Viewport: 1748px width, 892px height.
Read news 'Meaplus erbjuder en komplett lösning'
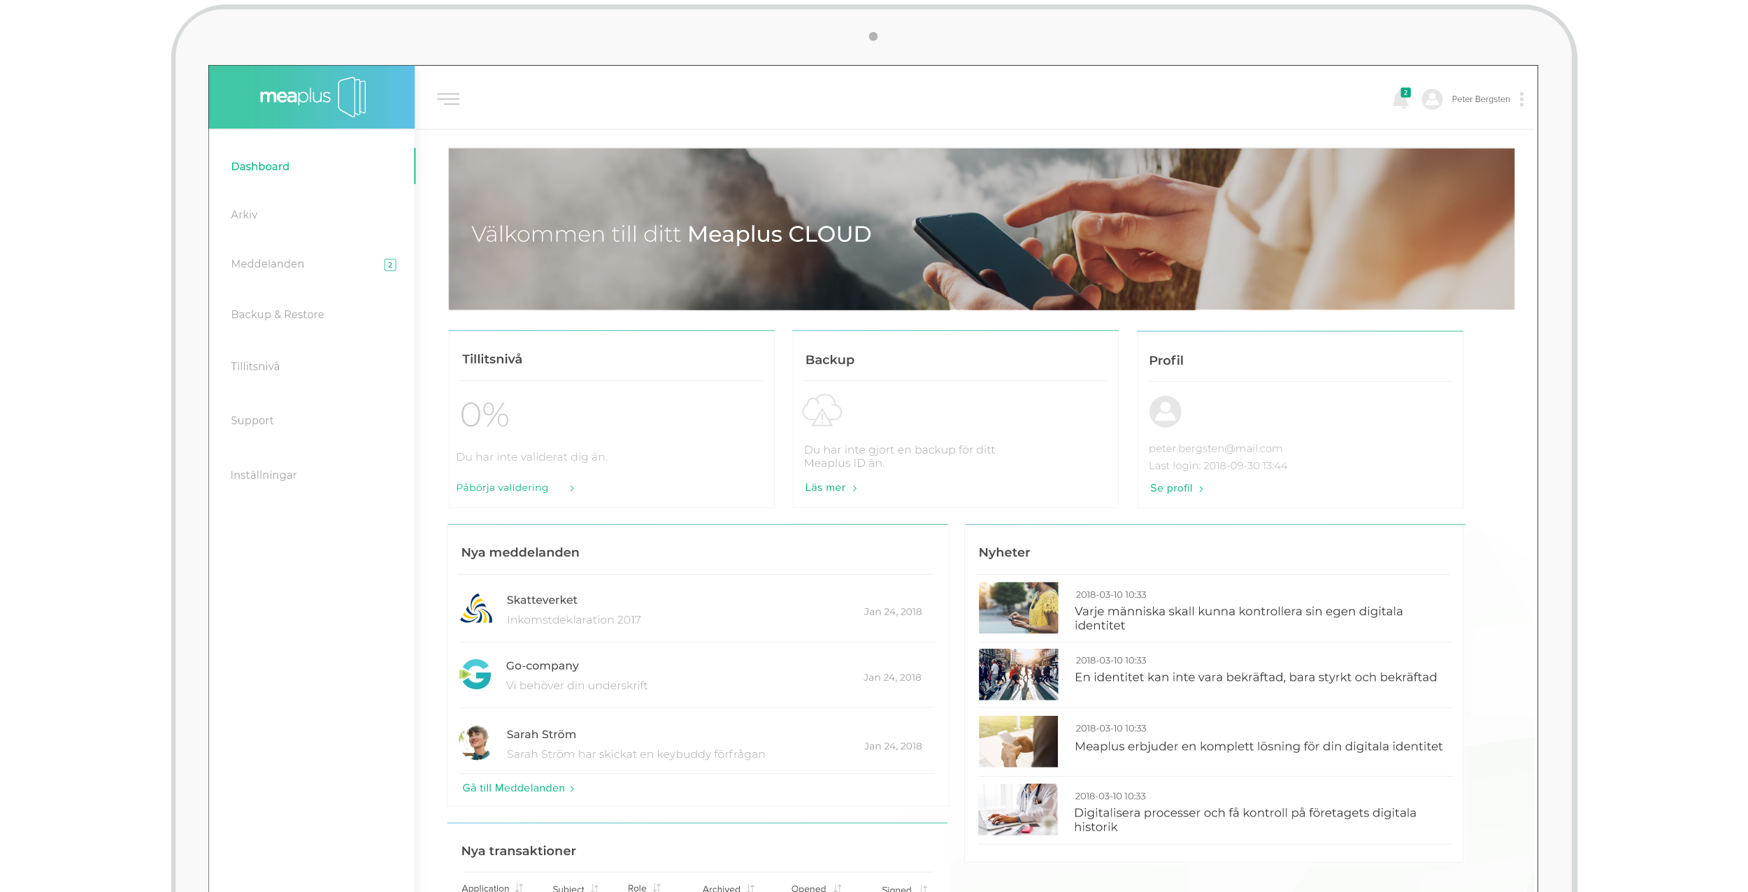pos(1258,746)
